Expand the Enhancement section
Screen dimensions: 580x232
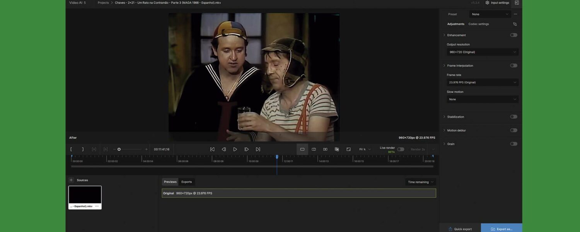click(x=444, y=35)
